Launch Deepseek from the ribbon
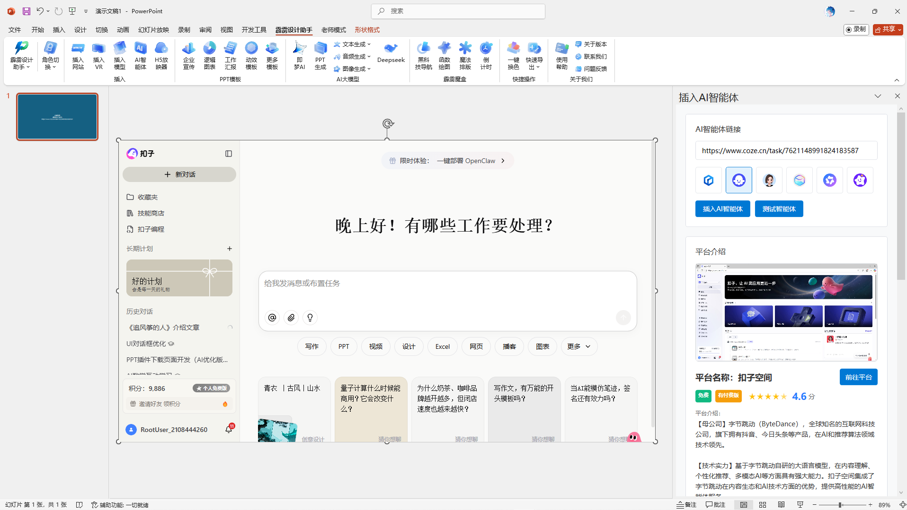 pos(391,53)
